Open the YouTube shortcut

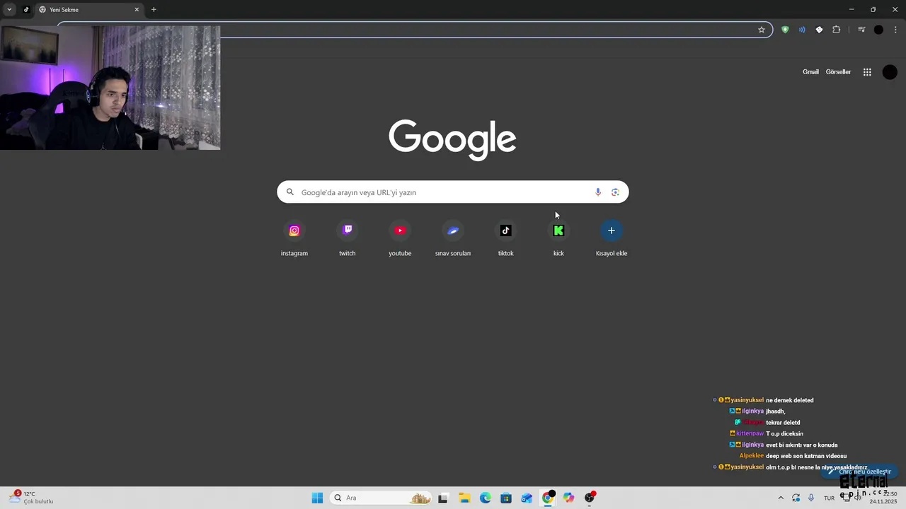pyautogui.click(x=400, y=238)
